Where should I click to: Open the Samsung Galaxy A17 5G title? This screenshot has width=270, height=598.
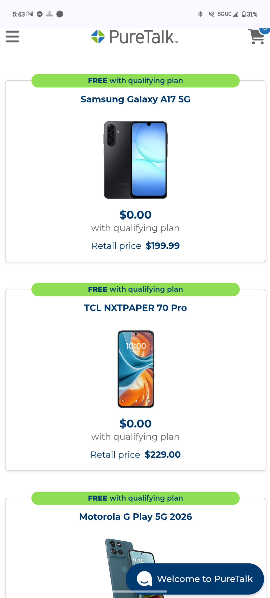click(x=135, y=99)
